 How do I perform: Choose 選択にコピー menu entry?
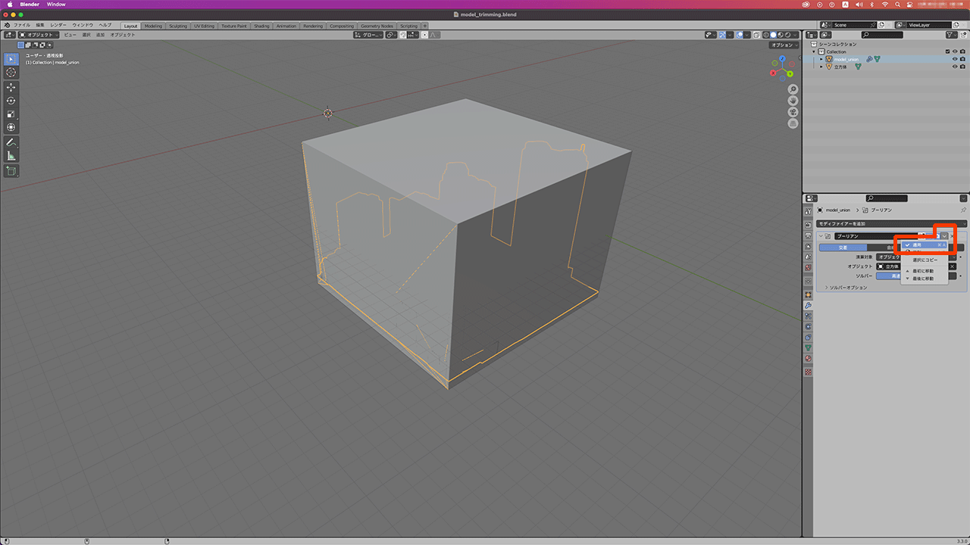tap(925, 260)
